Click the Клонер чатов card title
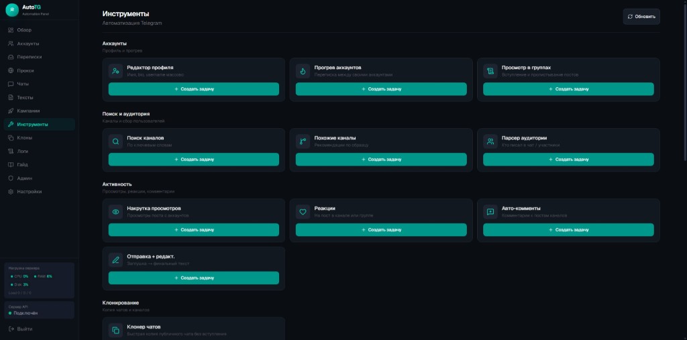Image resolution: width=687 pixels, height=340 pixels. tap(144, 327)
